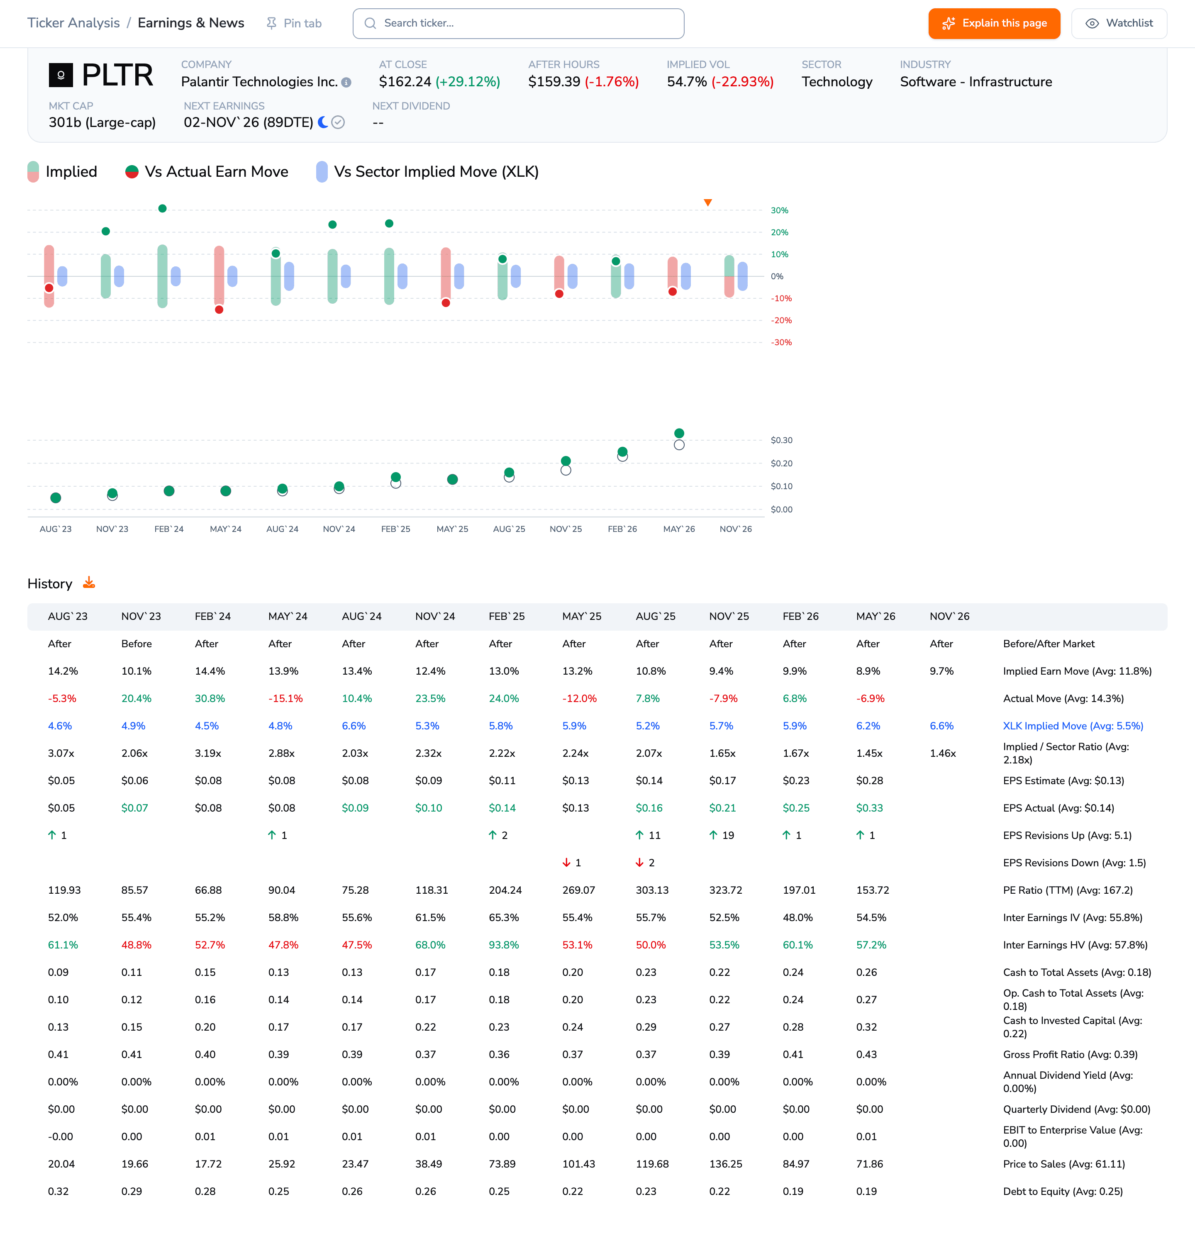Click the magnifier icon in search box

[370, 24]
